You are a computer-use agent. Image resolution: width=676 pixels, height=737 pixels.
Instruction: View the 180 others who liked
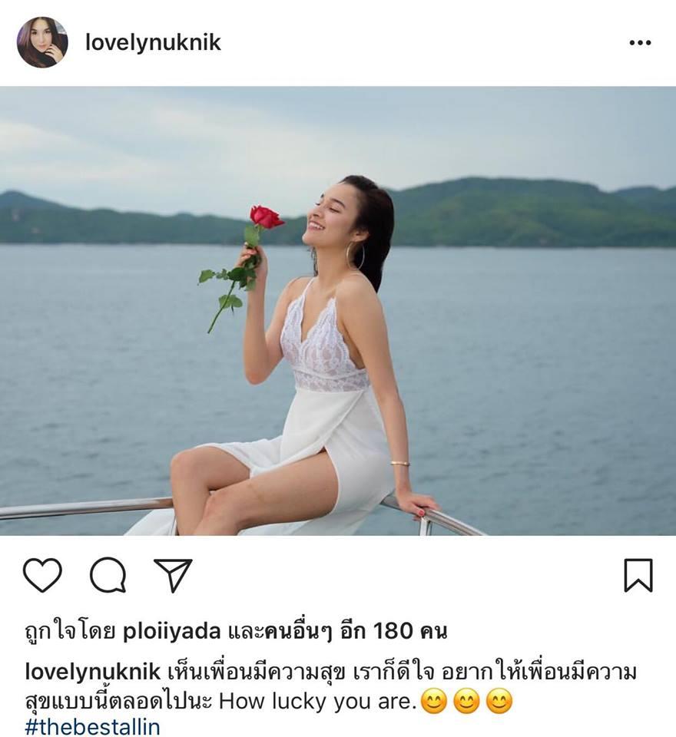point(356,631)
